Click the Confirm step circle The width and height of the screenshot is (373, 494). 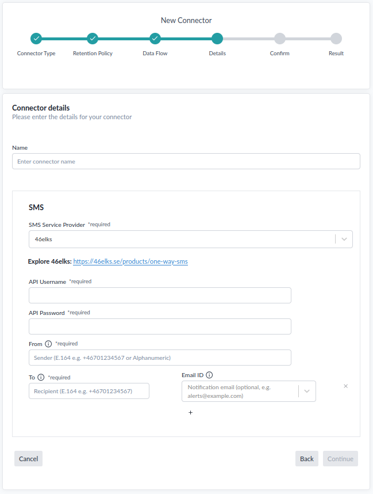coord(279,39)
